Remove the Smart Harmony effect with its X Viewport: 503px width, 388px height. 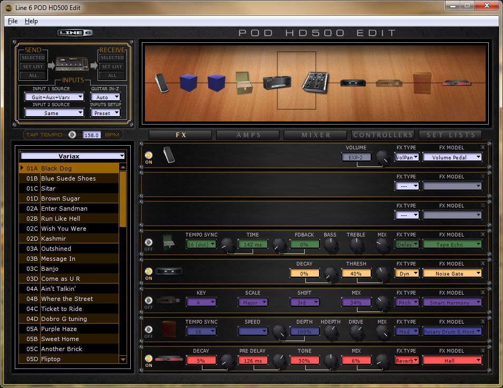(x=483, y=292)
